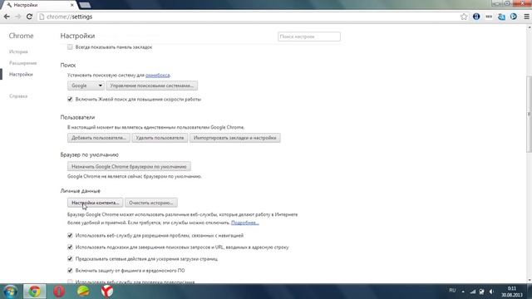Screen dimensions: 532x299
Task: Open История in the left sidebar
Action: pyautogui.click(x=18, y=51)
